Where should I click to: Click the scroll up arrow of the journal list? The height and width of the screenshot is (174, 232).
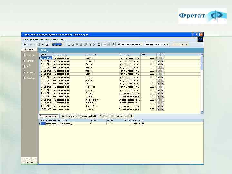pyautogui.click(x=202, y=54)
